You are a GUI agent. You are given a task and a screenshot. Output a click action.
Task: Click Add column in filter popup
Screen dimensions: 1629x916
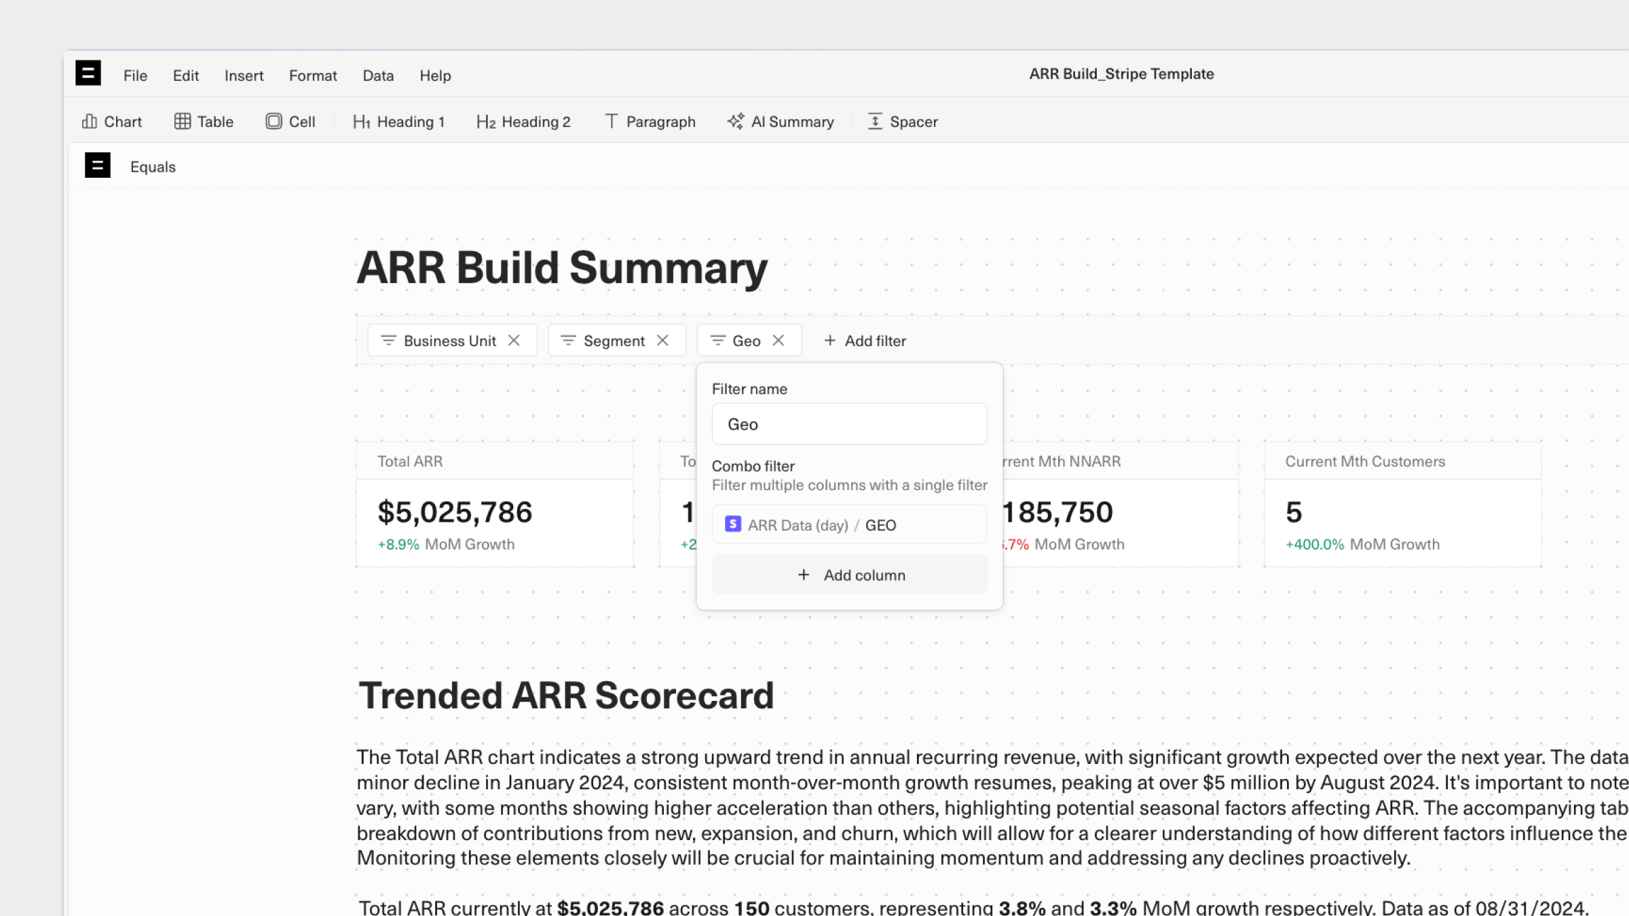click(x=850, y=575)
